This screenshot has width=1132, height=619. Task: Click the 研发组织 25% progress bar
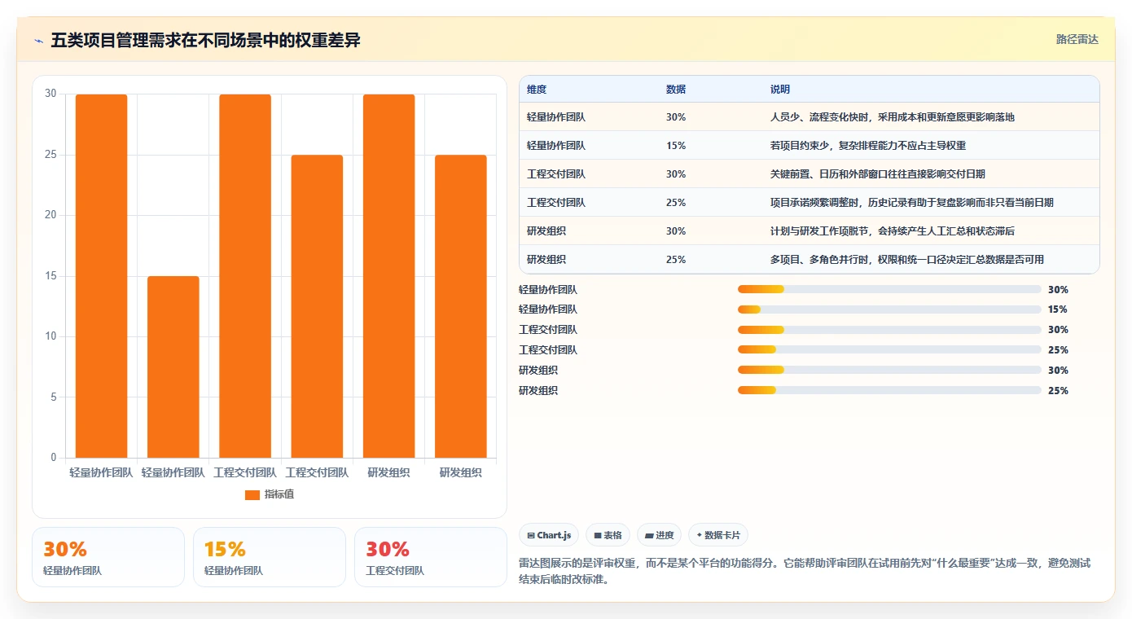click(x=889, y=390)
